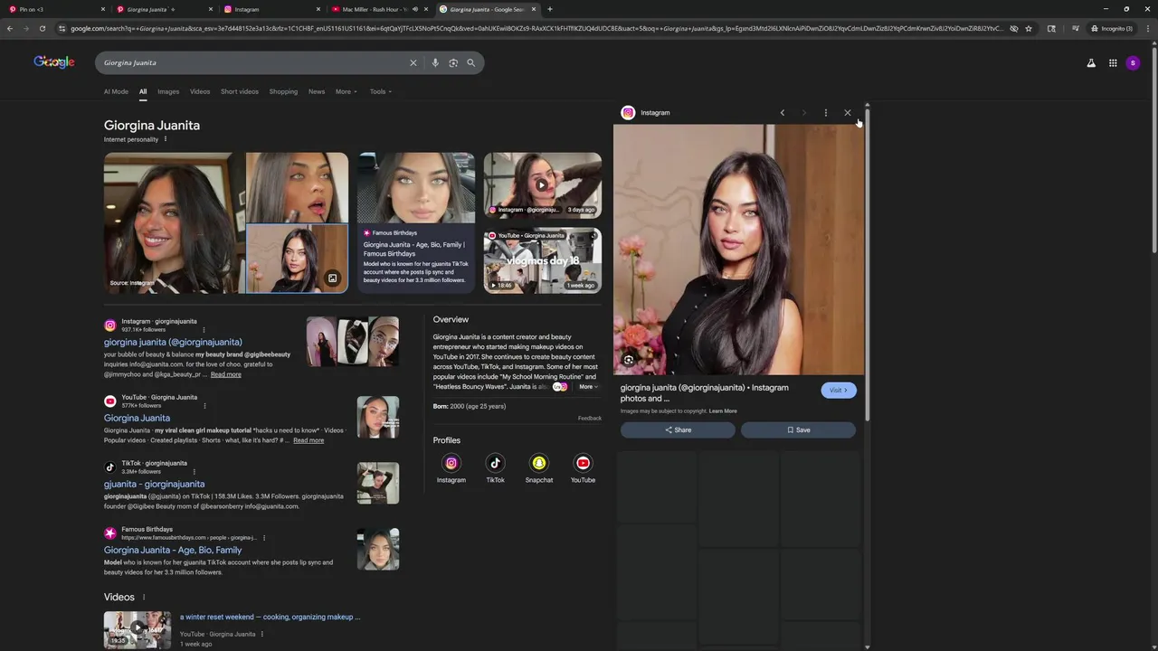Search inside image with lens overlay icon
The width and height of the screenshot is (1158, 651).
pyautogui.click(x=629, y=360)
